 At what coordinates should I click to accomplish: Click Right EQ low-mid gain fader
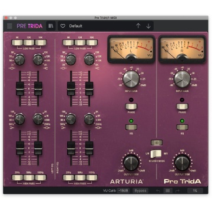[89, 148]
